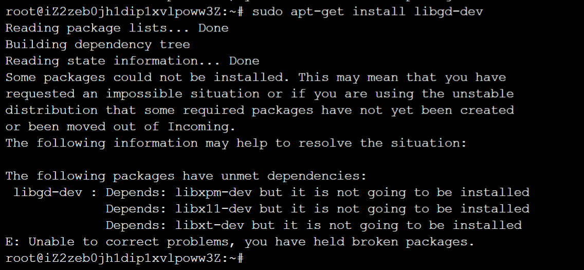
Task: Click the 'E: Unable to correct problems' error line
Action: 240,242
